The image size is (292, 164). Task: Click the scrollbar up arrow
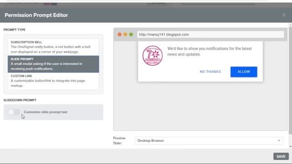click(x=290, y=25)
